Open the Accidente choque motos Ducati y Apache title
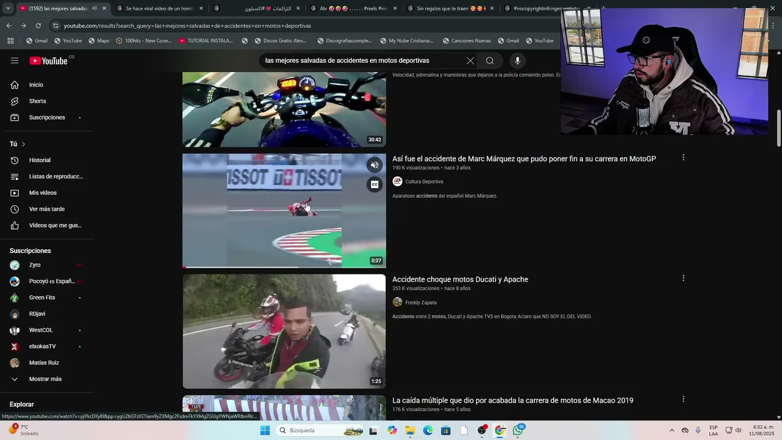This screenshot has height=440, width=782. click(460, 279)
